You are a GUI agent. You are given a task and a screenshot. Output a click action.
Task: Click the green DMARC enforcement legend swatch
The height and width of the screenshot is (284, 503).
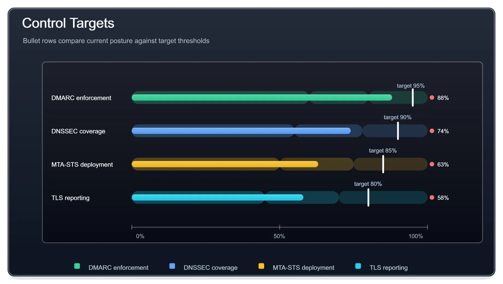point(77,266)
